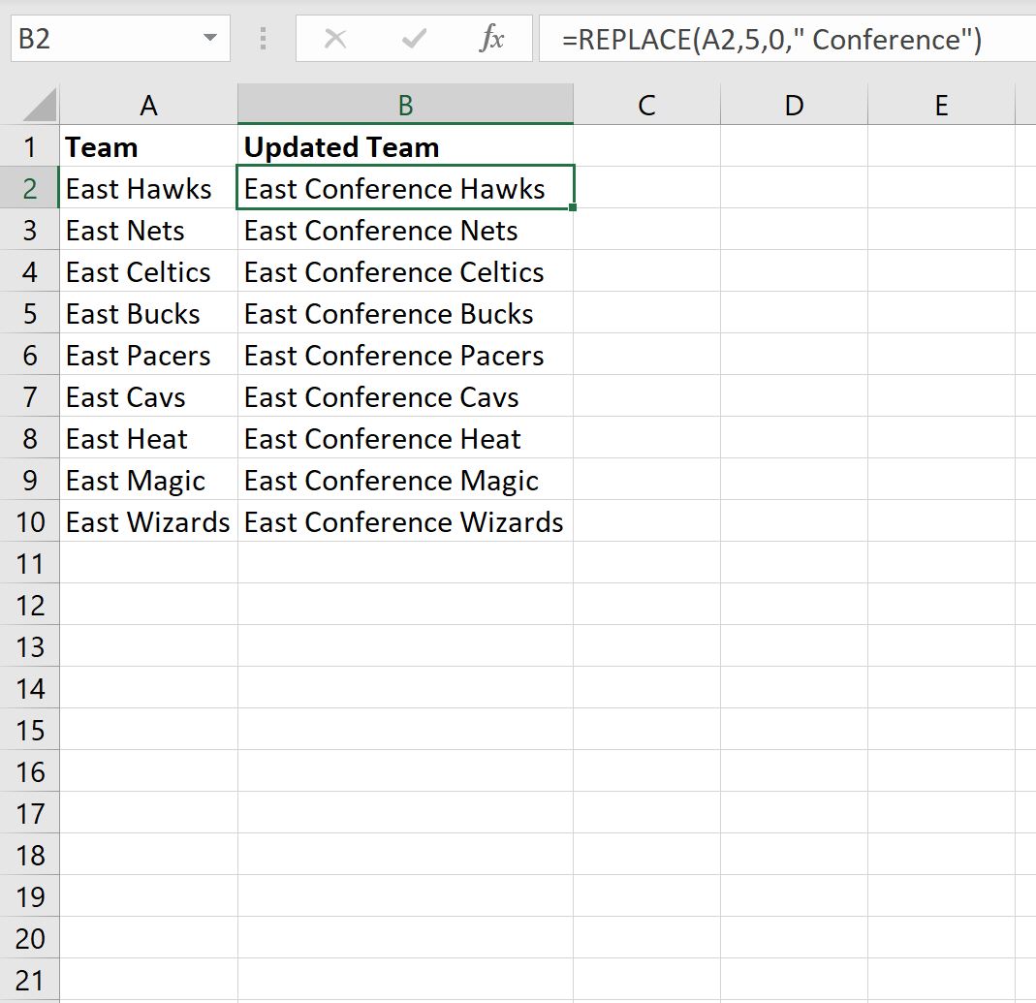Click cell 'East Heat' in column A
The image size is (1036, 1003).
click(x=148, y=438)
